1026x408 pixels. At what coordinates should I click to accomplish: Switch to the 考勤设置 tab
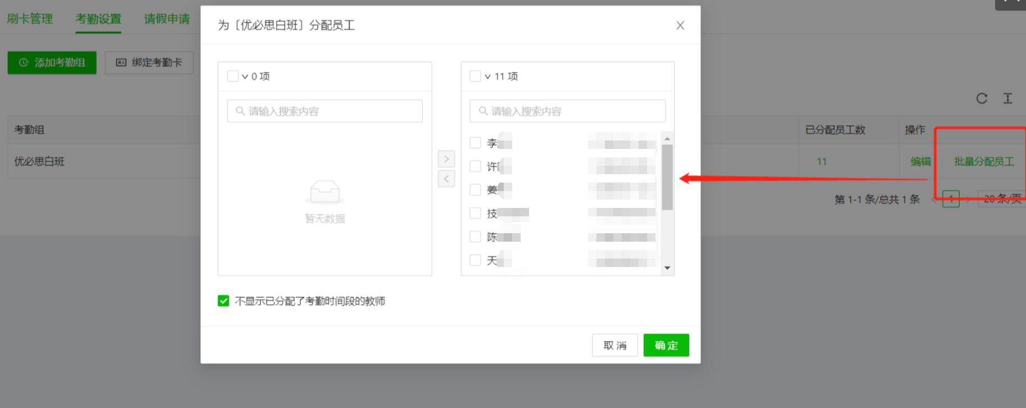(98, 19)
